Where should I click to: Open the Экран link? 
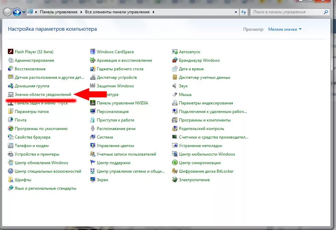click(x=102, y=180)
